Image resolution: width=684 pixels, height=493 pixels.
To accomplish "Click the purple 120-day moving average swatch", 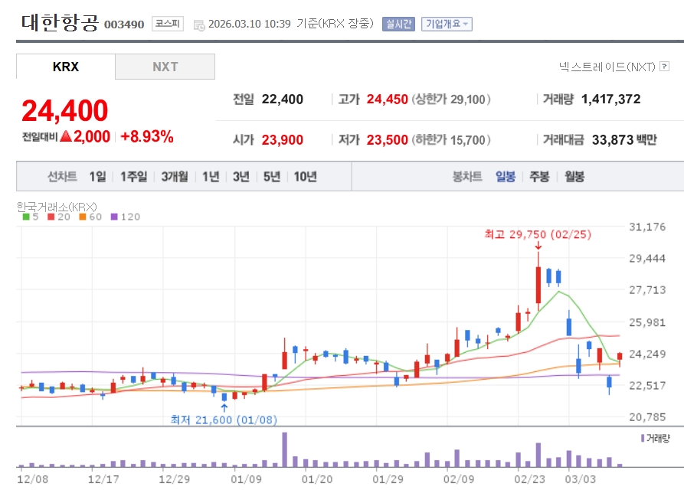I will tap(114, 217).
